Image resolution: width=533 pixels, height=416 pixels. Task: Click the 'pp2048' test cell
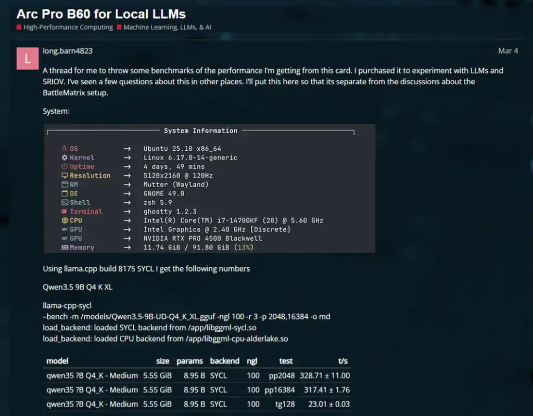[282, 375]
